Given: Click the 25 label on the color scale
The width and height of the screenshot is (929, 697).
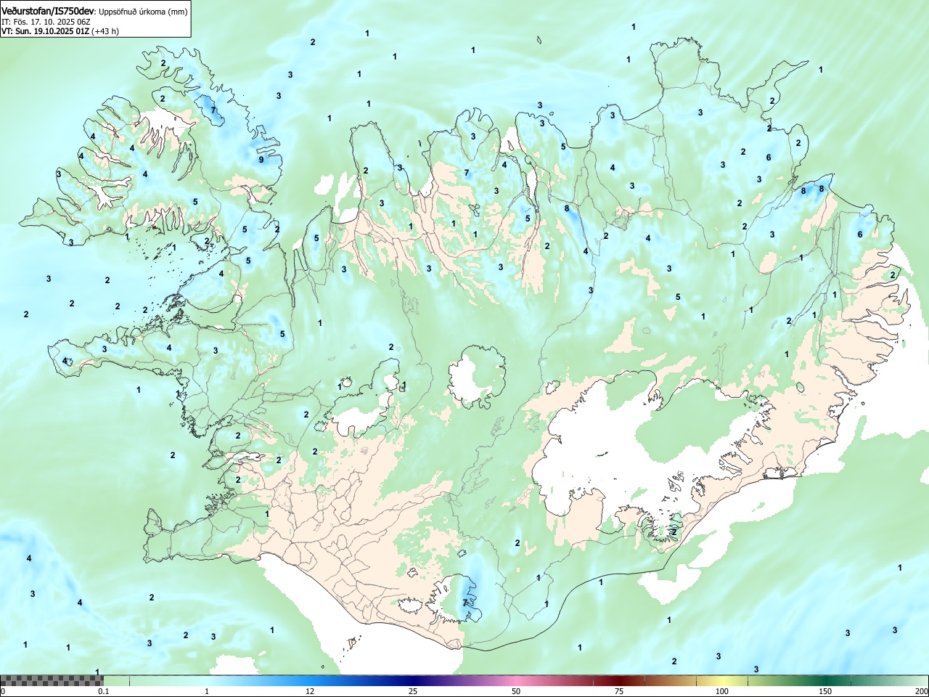Looking at the screenshot, I should [413, 691].
